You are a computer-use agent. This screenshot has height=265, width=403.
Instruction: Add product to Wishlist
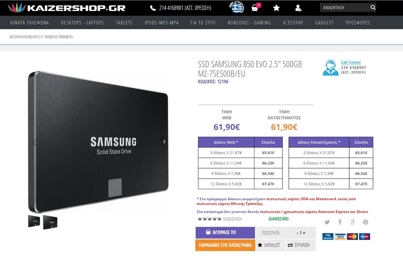(270, 245)
